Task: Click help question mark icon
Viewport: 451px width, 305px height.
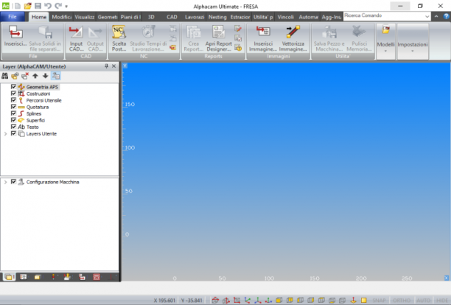Action: (446, 16)
